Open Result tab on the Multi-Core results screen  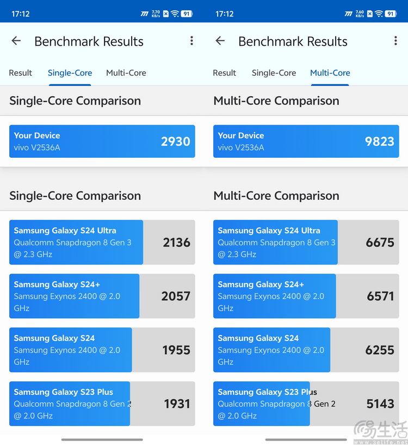click(225, 73)
